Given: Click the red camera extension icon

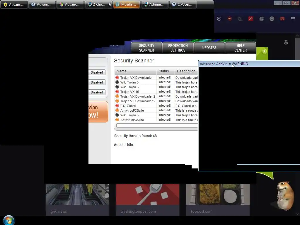Looking at the screenshot, I should 282,19.
